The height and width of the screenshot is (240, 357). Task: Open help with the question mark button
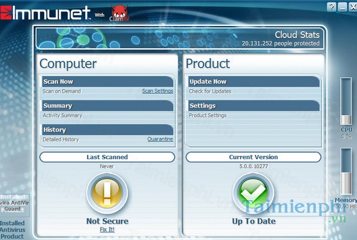pos(331,7)
